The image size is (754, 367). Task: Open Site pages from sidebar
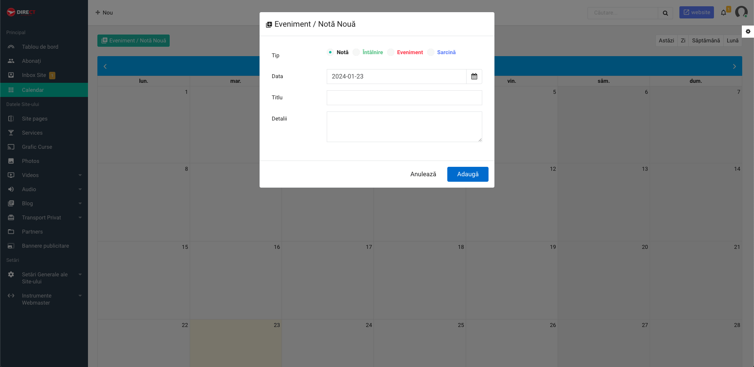point(44,119)
